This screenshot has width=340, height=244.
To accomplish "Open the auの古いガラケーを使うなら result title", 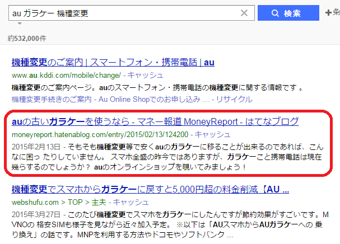I will click(x=155, y=121).
